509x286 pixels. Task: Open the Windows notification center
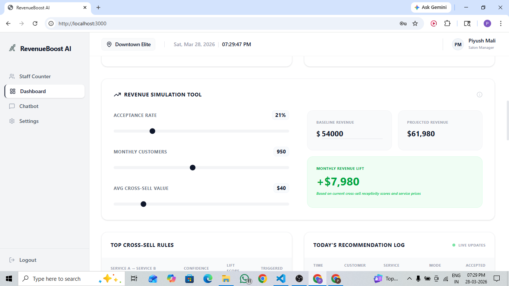point(497,279)
